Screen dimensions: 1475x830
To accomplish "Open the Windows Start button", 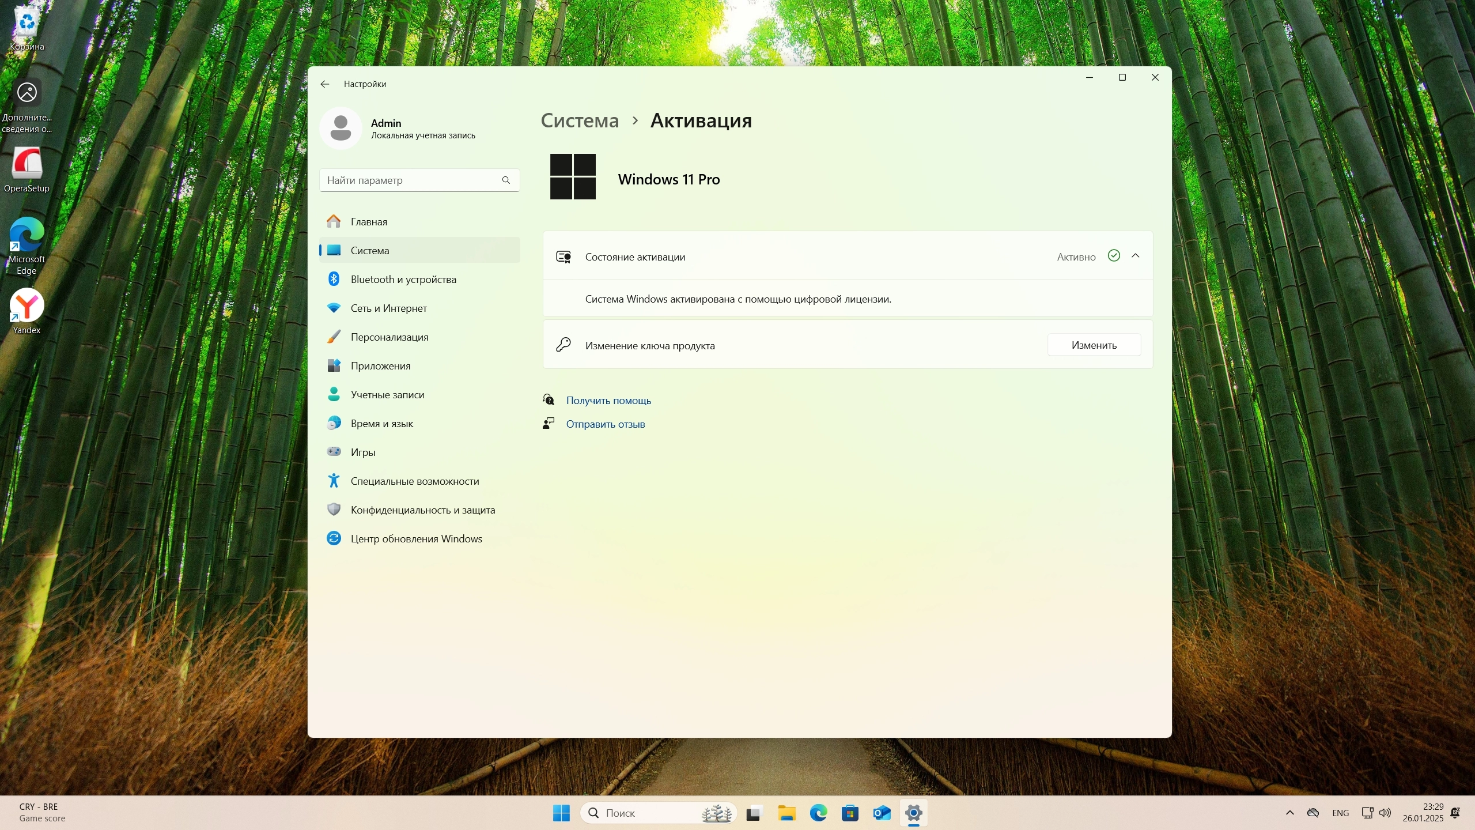I will click(x=561, y=813).
